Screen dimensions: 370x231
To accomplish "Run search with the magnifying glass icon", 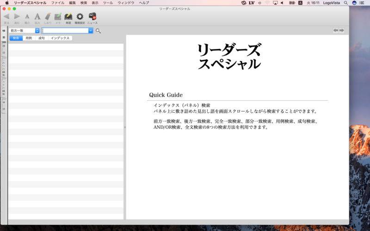I will (x=98, y=30).
